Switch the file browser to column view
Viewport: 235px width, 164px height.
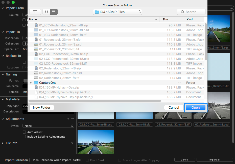[35, 12]
